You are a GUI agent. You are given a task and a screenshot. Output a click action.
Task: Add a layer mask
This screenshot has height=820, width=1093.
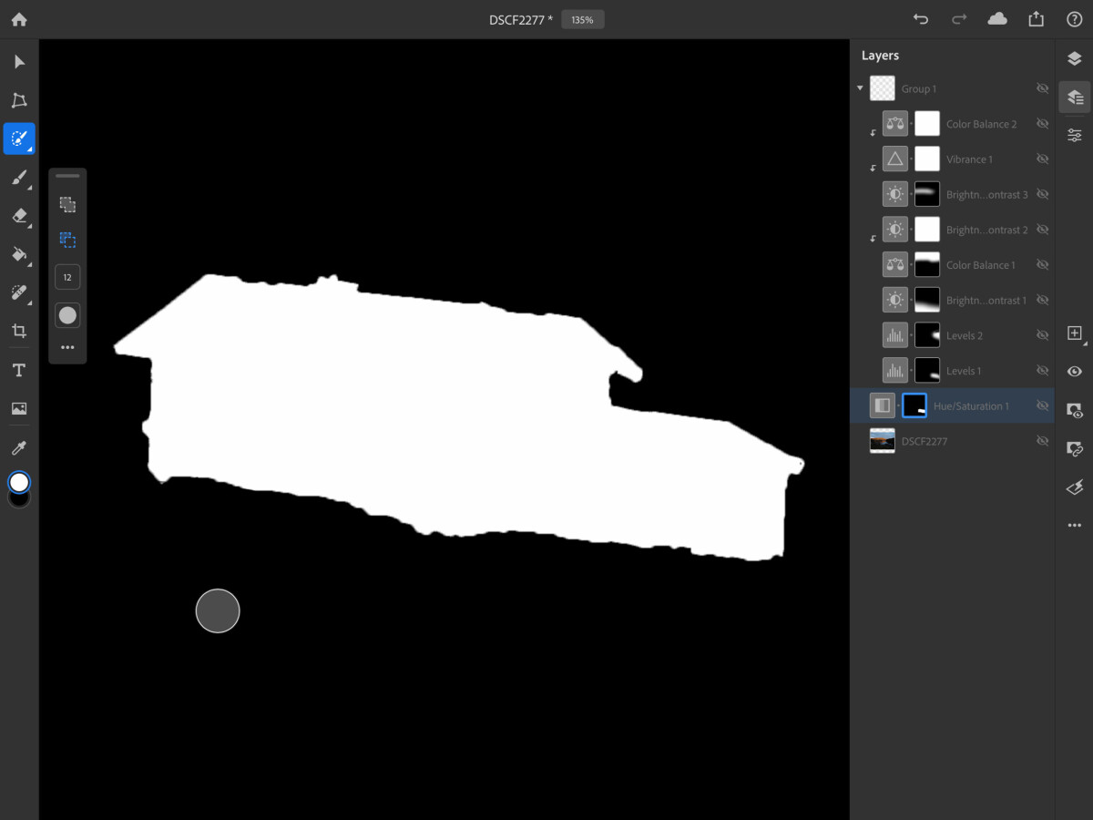point(1075,411)
